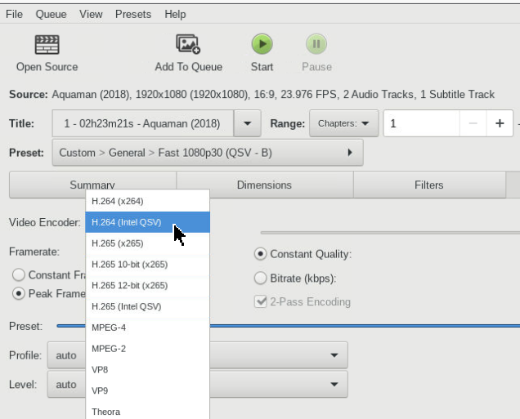Open the Presets menu
The height and width of the screenshot is (419, 520).
(x=133, y=14)
